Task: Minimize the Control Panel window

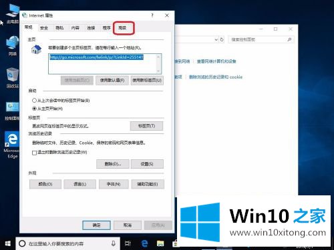Action: tap(261, 29)
